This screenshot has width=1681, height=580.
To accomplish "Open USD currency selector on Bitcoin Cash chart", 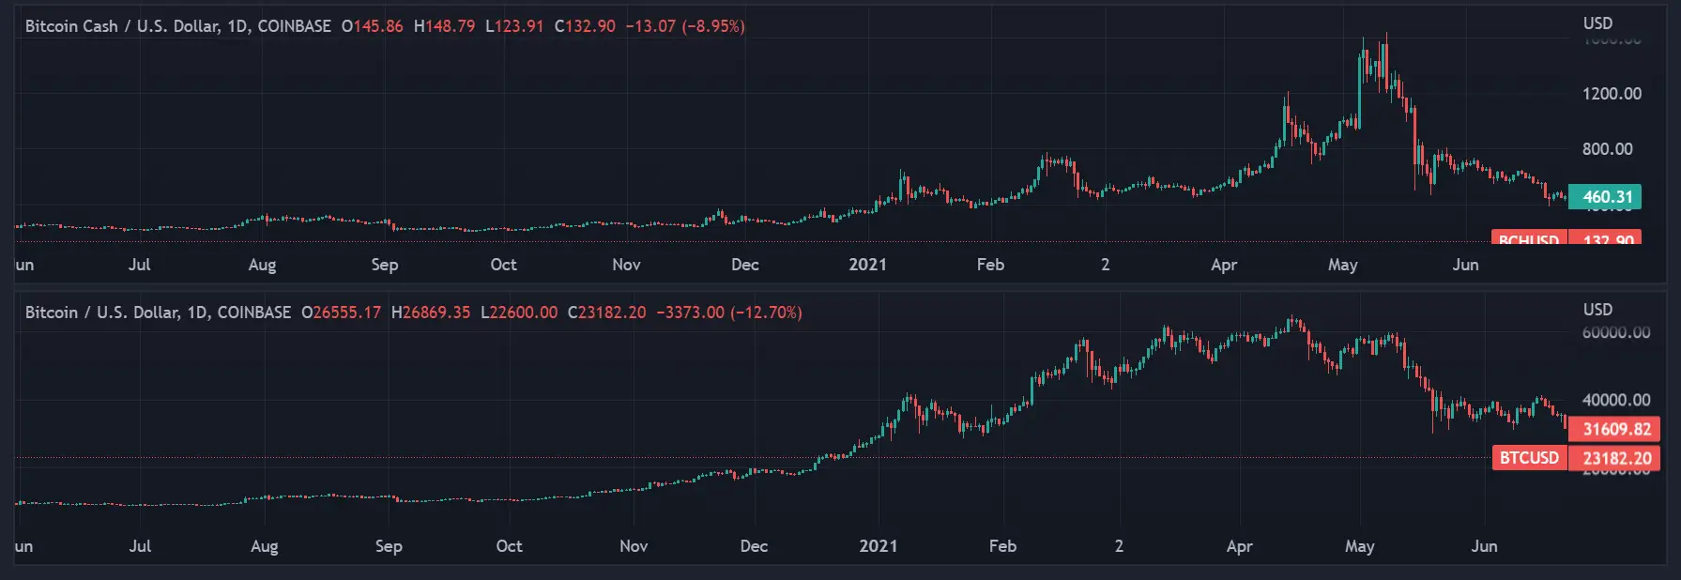I will (x=1597, y=23).
